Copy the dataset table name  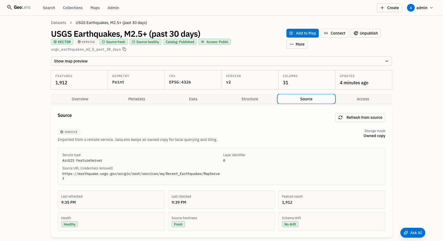click(125, 49)
